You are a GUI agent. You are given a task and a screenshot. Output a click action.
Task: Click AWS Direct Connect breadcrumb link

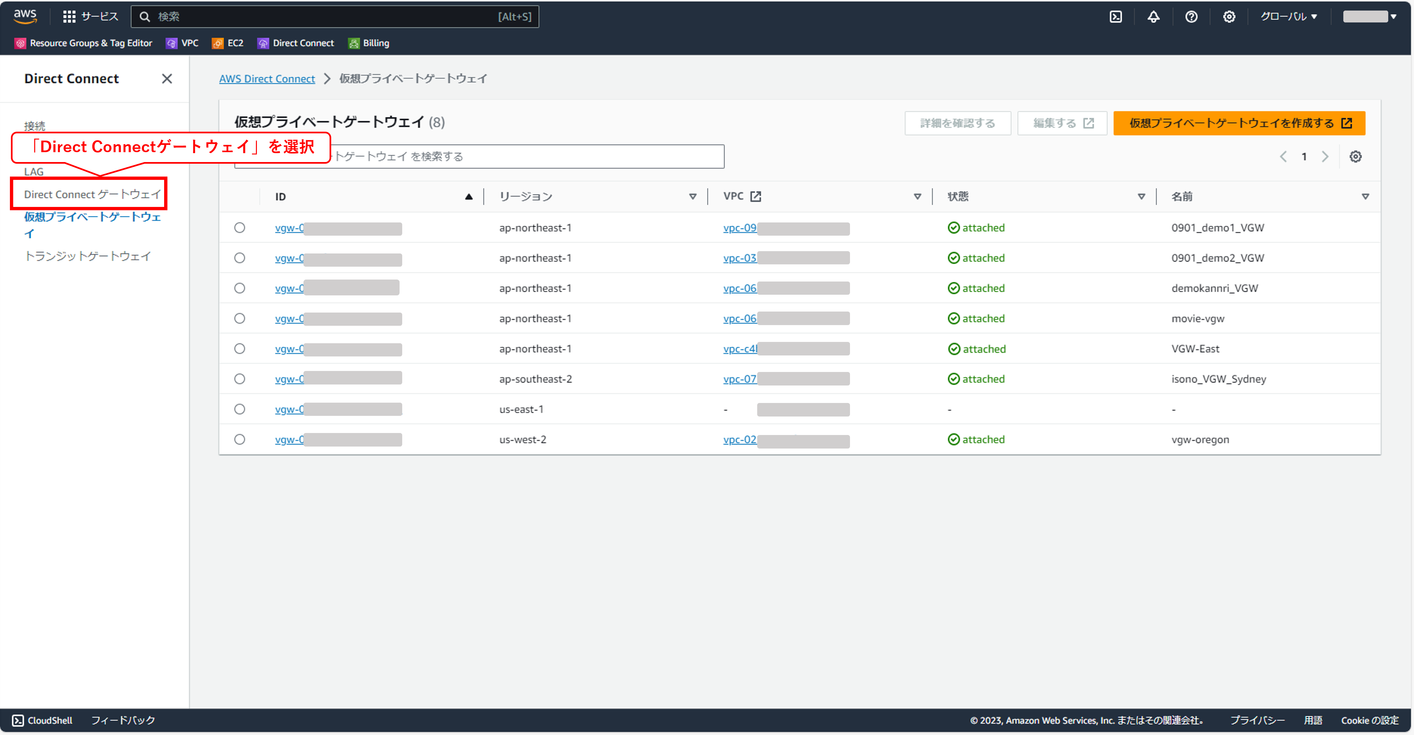(267, 79)
